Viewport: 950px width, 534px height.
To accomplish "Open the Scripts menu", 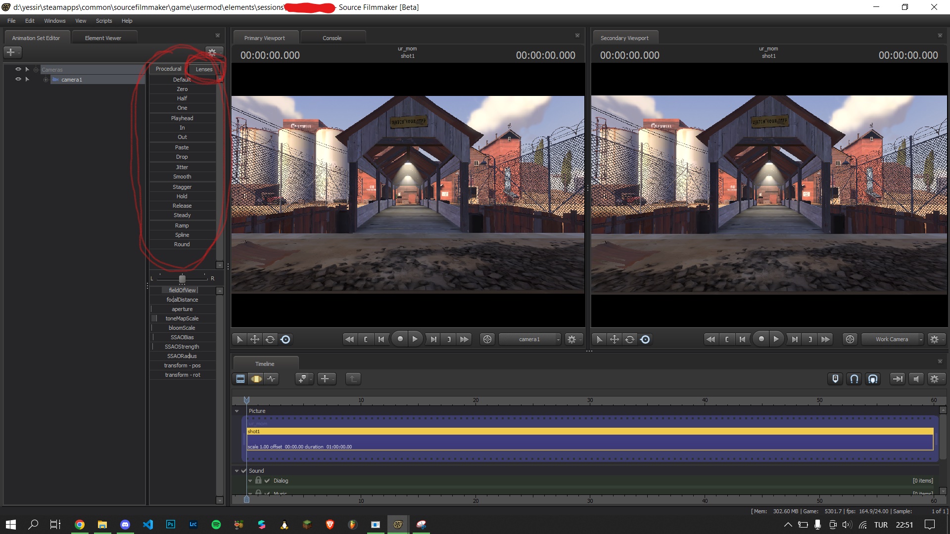I will click(x=104, y=21).
